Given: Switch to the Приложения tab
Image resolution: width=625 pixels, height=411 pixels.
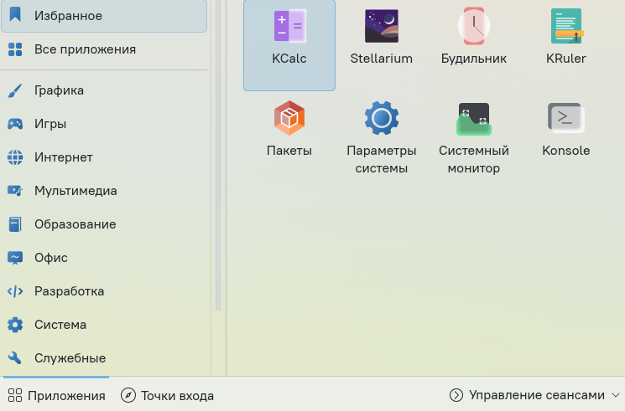Looking at the screenshot, I should 56,395.
